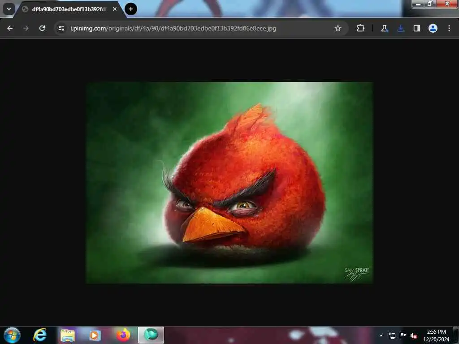The width and height of the screenshot is (459, 344).
Task: Select the active teal browser taskbar icon
Action: coord(151,335)
